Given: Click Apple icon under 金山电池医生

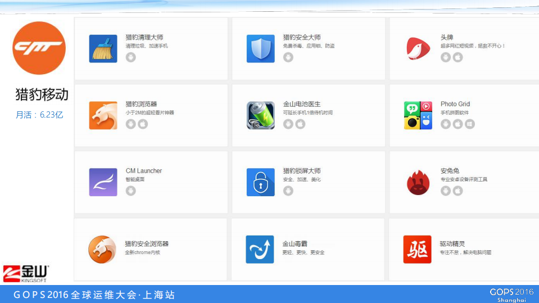Looking at the screenshot, I should [x=301, y=124].
